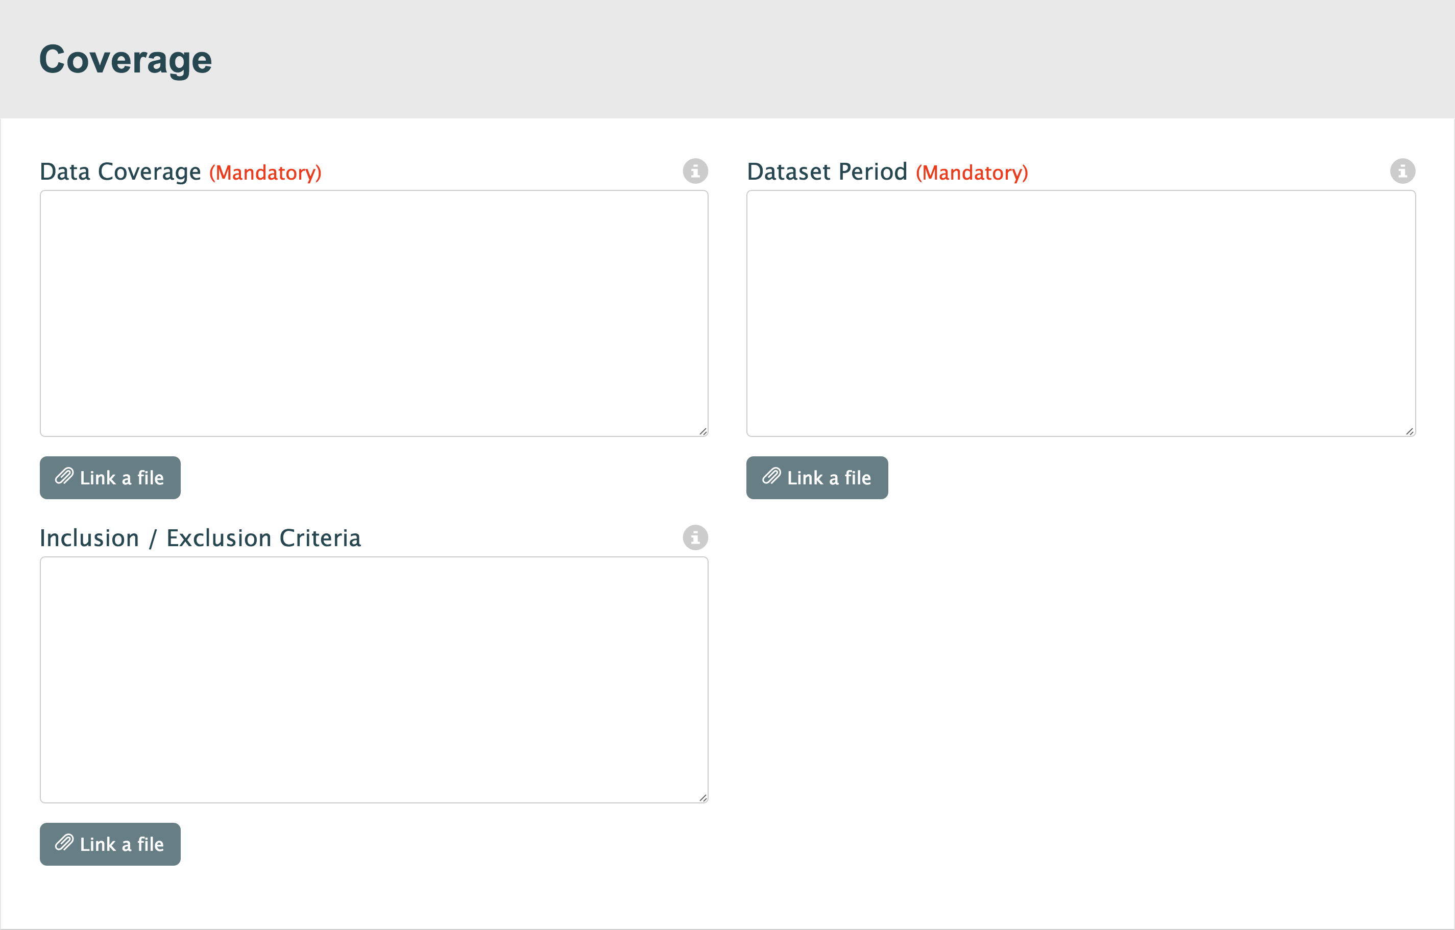Click paperclip icon under Inclusion / Exclusion Criteria
Viewport: 1455px width, 930px height.
click(64, 843)
